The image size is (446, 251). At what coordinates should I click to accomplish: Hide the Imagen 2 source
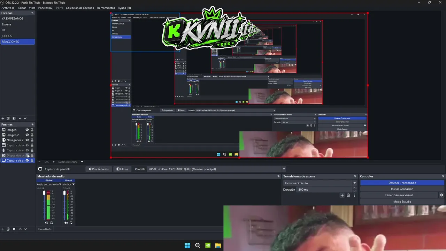(27, 135)
